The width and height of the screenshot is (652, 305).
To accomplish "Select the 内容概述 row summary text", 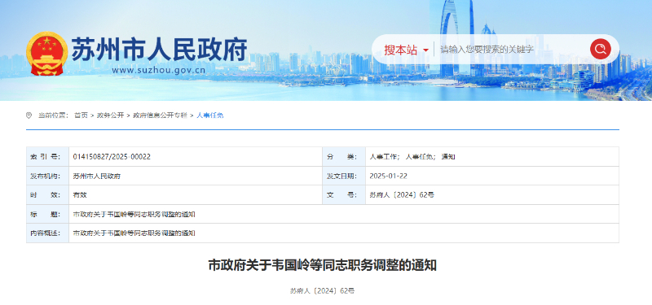I will (134, 233).
